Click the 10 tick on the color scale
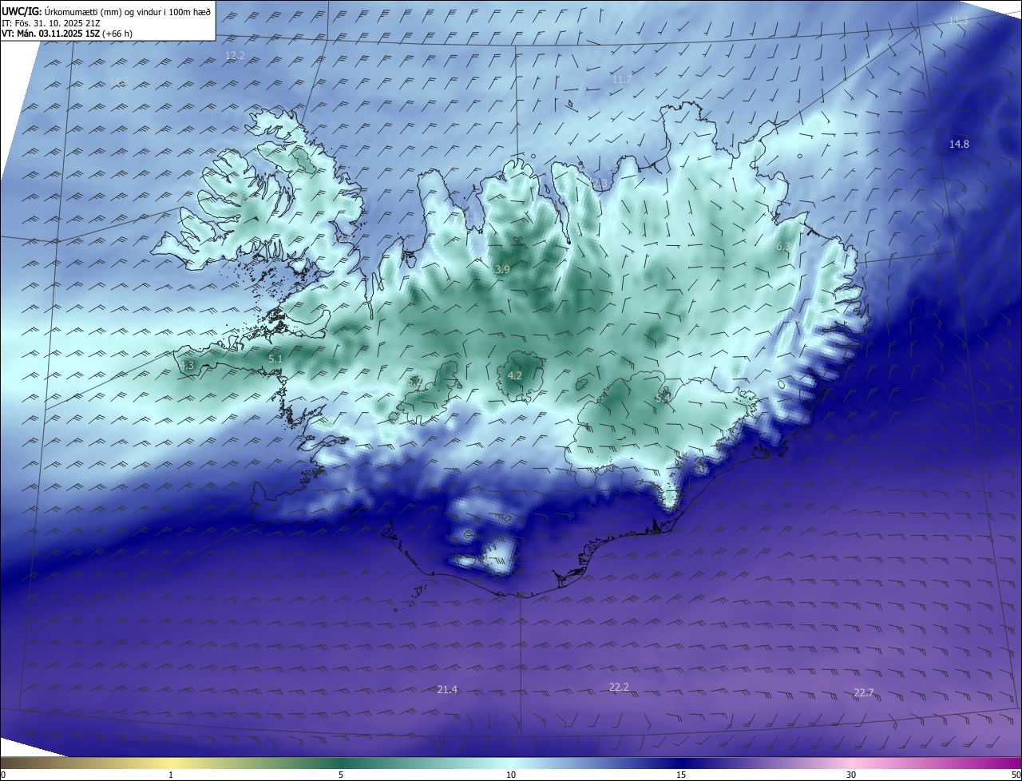 pyautogui.click(x=511, y=775)
